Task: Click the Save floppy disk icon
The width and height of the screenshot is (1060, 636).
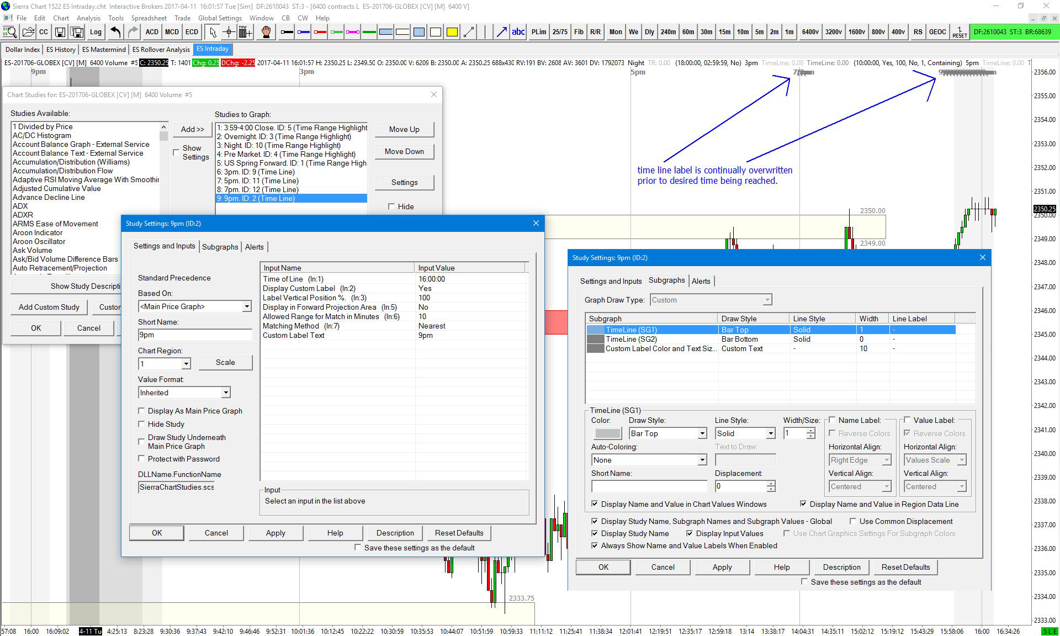Action: pyautogui.click(x=61, y=32)
